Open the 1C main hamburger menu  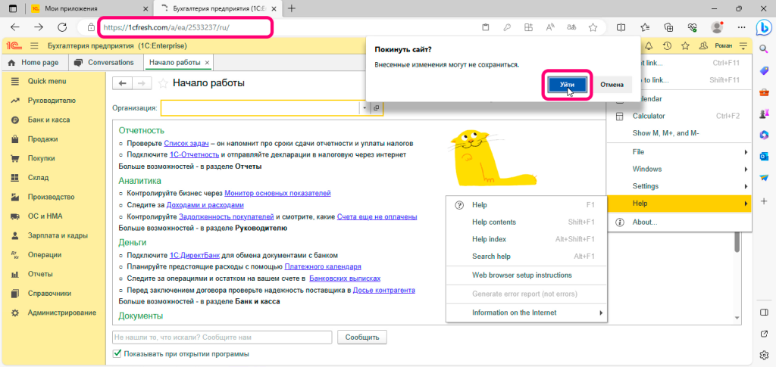click(x=34, y=46)
